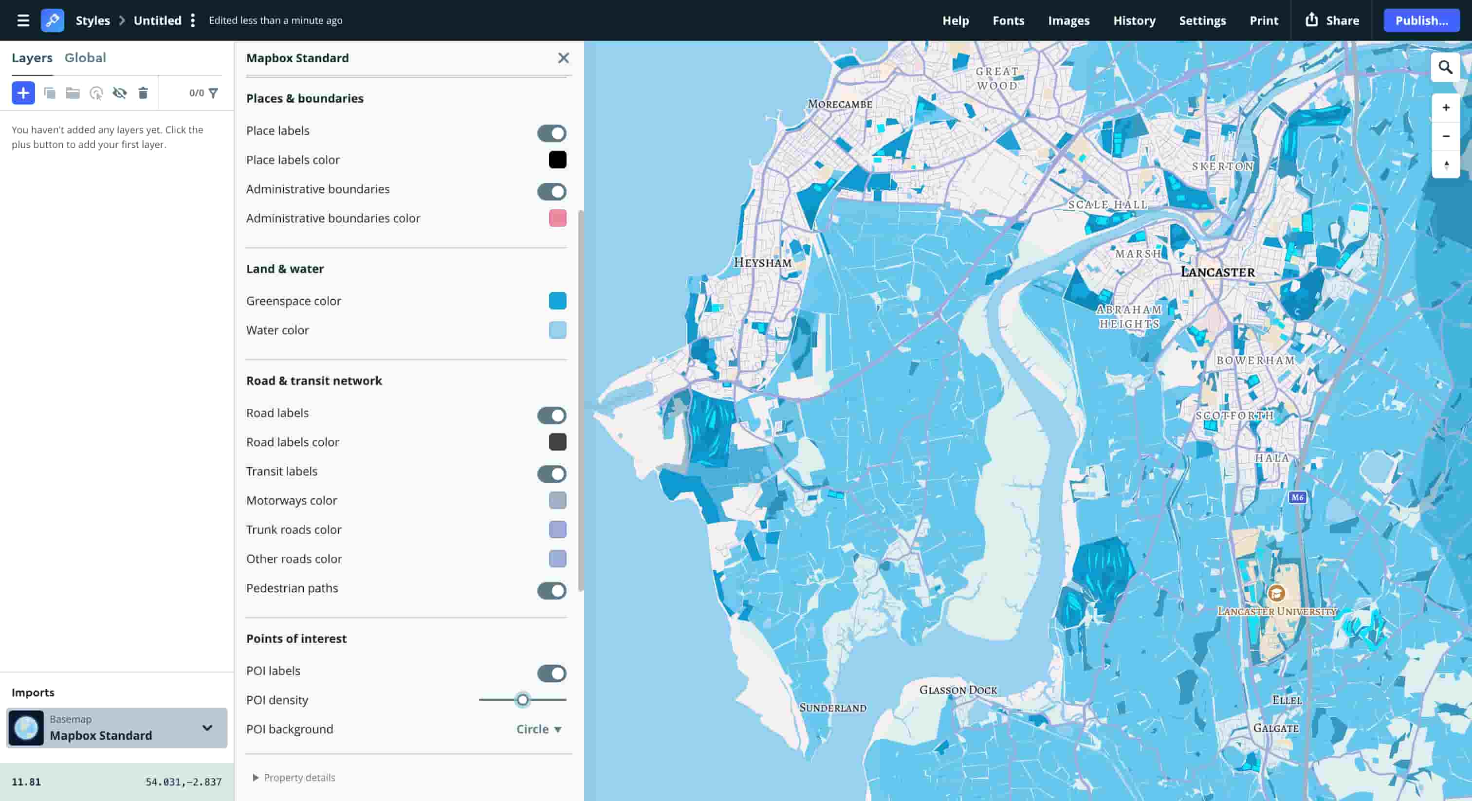Toggle Place labels off
Image resolution: width=1472 pixels, height=801 pixels.
pyautogui.click(x=551, y=133)
